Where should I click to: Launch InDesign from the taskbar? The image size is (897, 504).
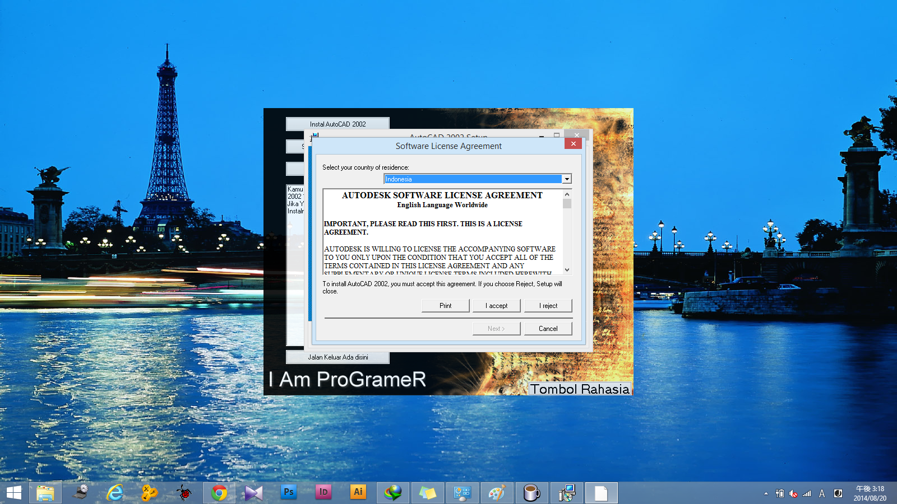coord(323,492)
